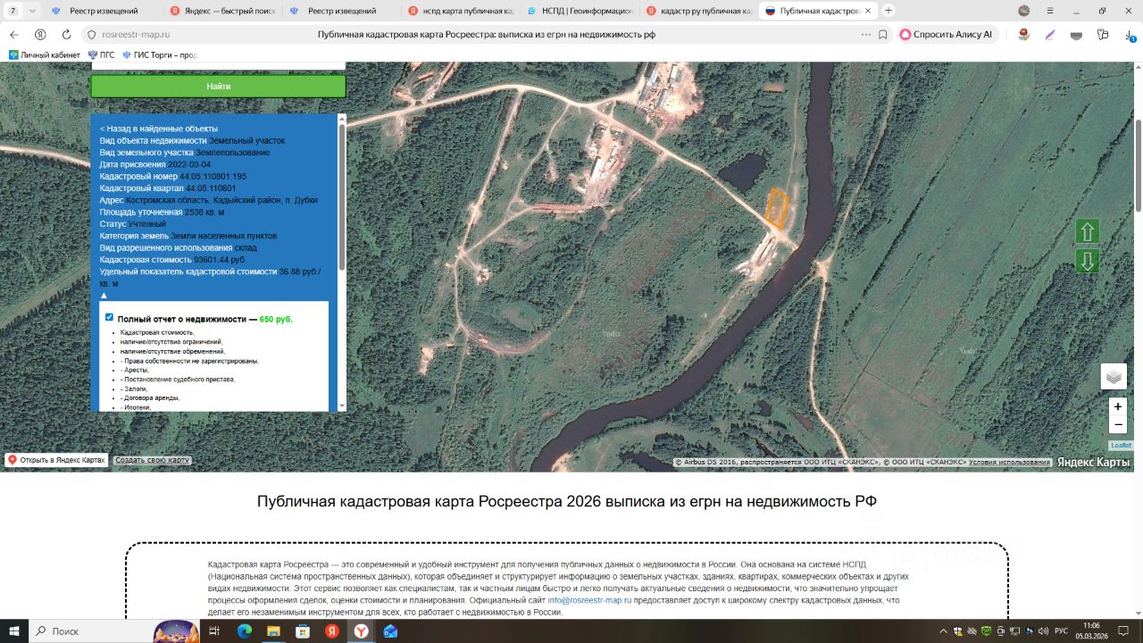Open the volume control in system tray
This screenshot has width=1143, height=643.
(1044, 630)
